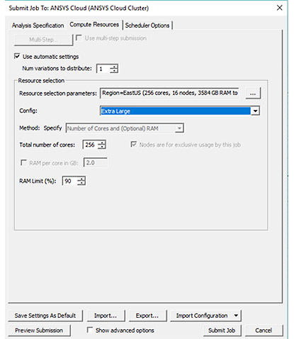Close the Submit Job dialog window

pos(280,8)
